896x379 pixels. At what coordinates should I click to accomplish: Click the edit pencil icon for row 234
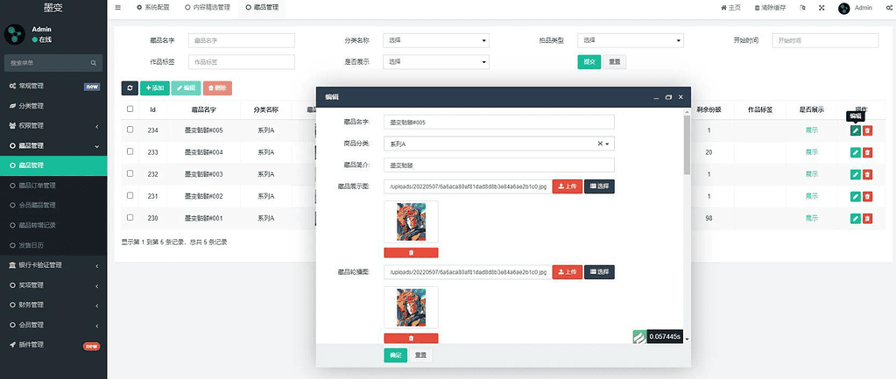coord(855,130)
